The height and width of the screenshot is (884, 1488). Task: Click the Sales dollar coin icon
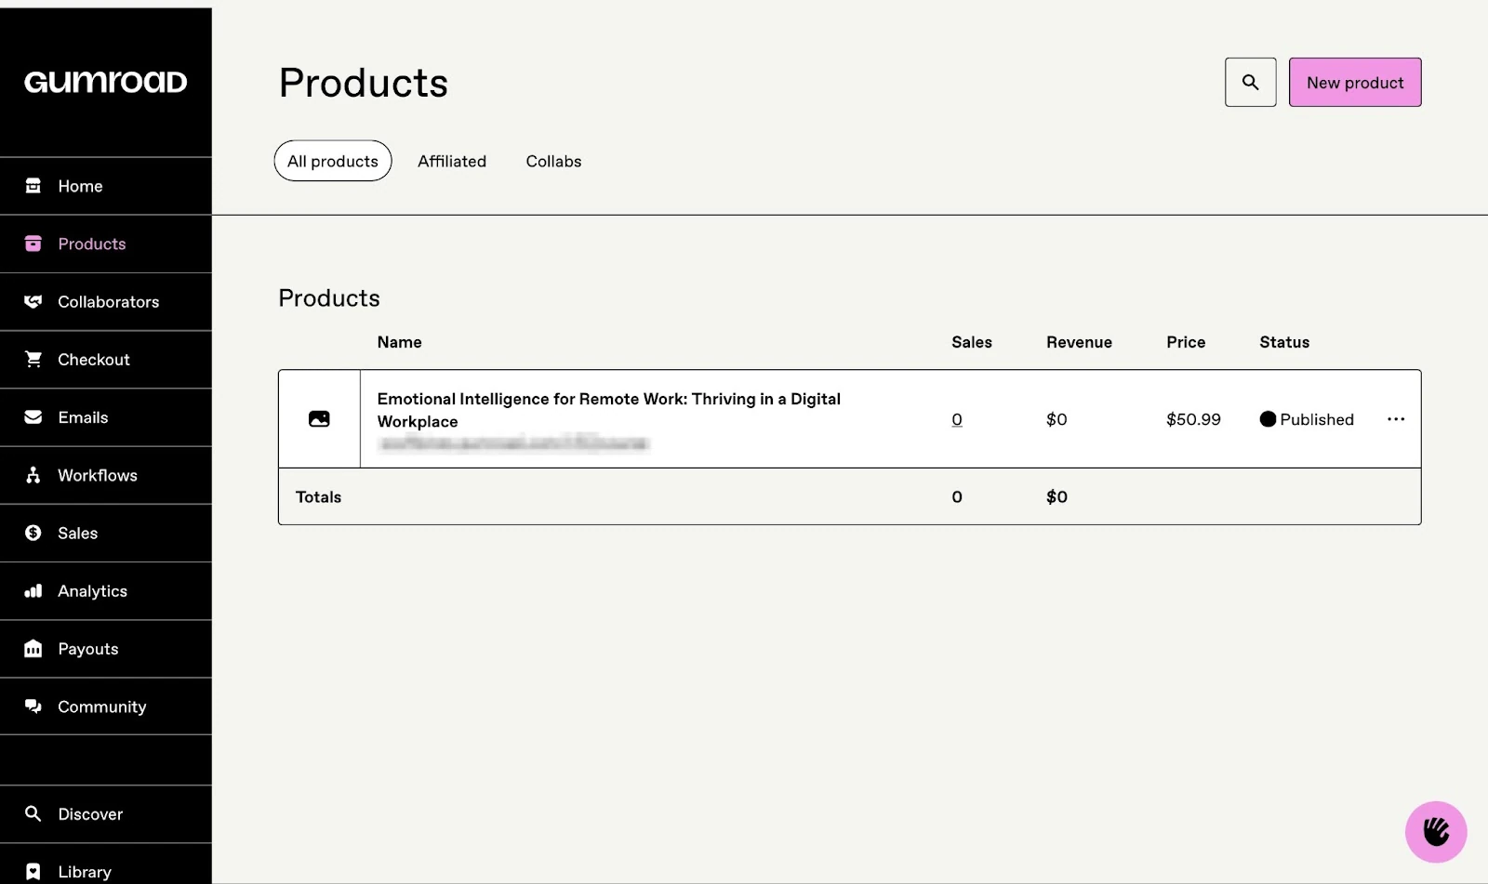coord(33,533)
